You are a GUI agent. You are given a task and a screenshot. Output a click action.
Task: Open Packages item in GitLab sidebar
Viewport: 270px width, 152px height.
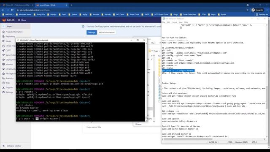[x=8, y=74]
